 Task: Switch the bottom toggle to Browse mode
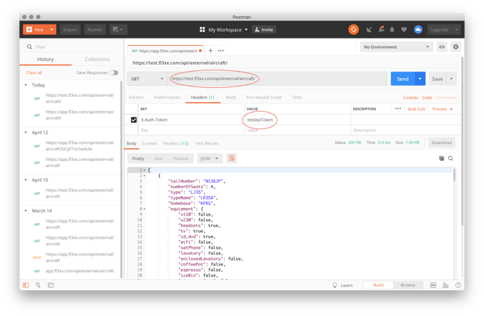click(x=407, y=285)
